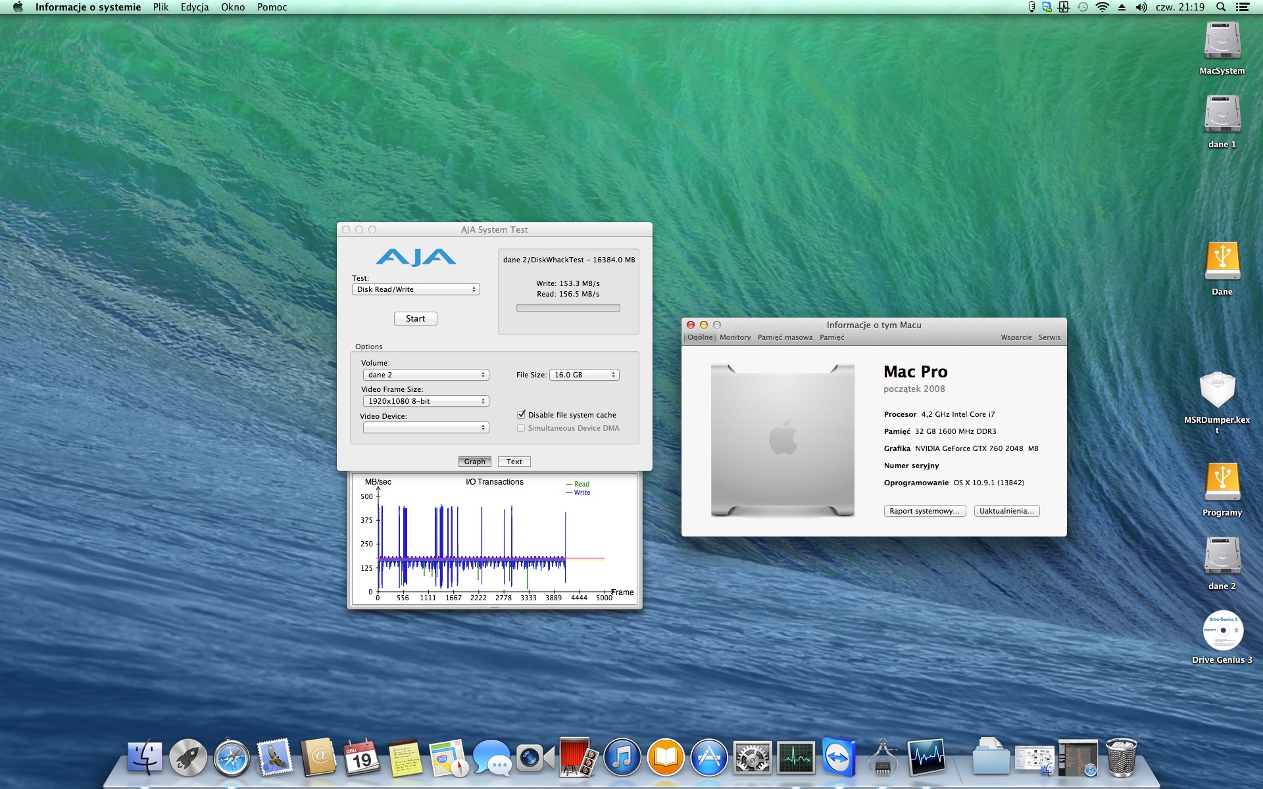The width and height of the screenshot is (1263, 789).
Task: Open Okno menu
Action: (x=233, y=7)
